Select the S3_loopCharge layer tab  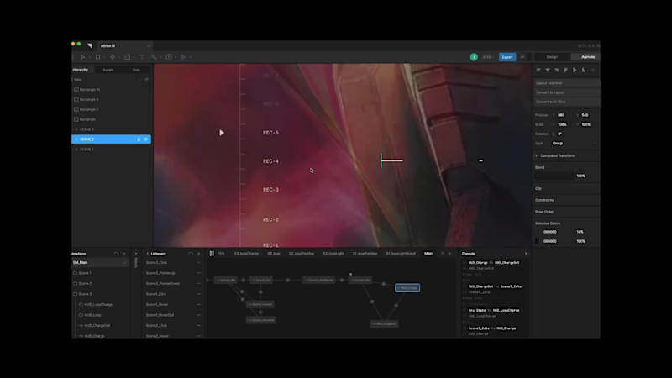(246, 254)
